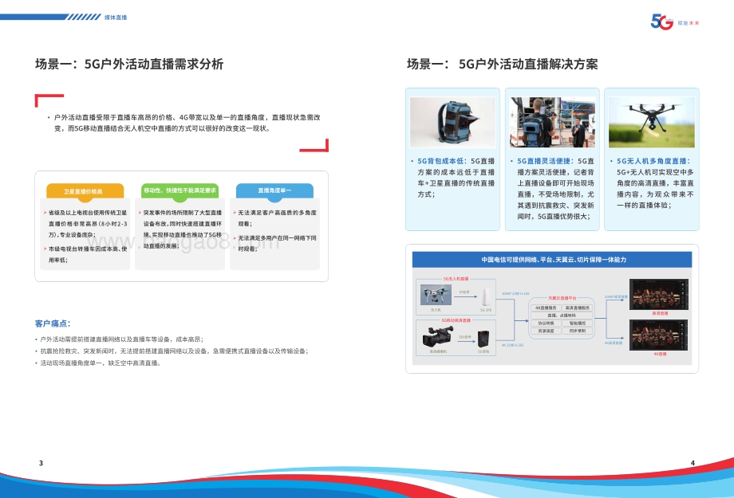Click the 5G无人机多角度直播 heading
Viewport: 734px width, 498px height.
(652, 161)
